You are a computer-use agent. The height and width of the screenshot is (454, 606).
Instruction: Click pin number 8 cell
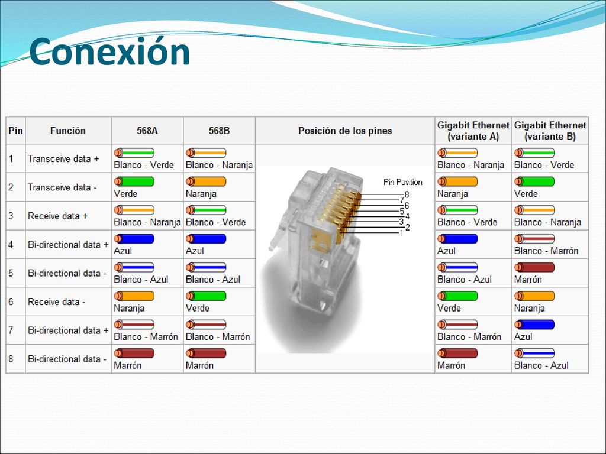(x=15, y=359)
